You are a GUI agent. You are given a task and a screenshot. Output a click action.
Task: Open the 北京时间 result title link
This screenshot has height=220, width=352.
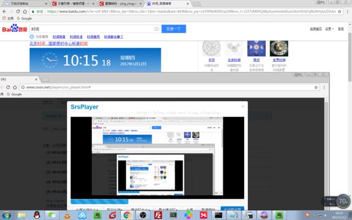tap(58, 43)
